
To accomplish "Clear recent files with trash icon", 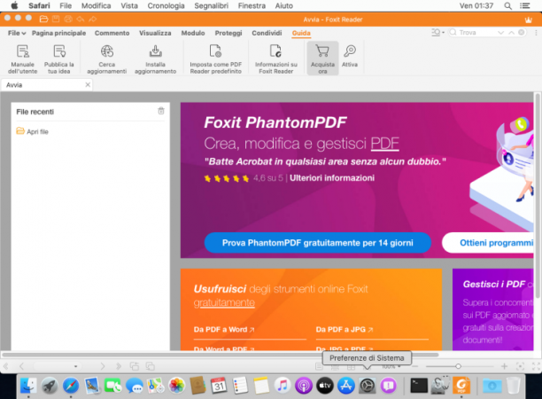I will pyautogui.click(x=161, y=111).
